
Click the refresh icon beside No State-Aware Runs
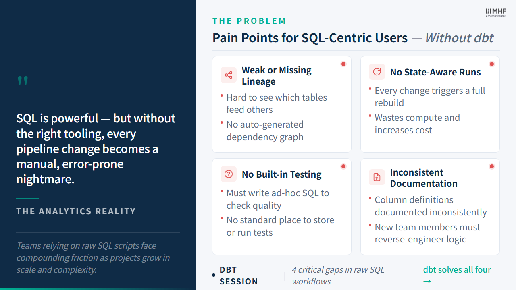(377, 72)
